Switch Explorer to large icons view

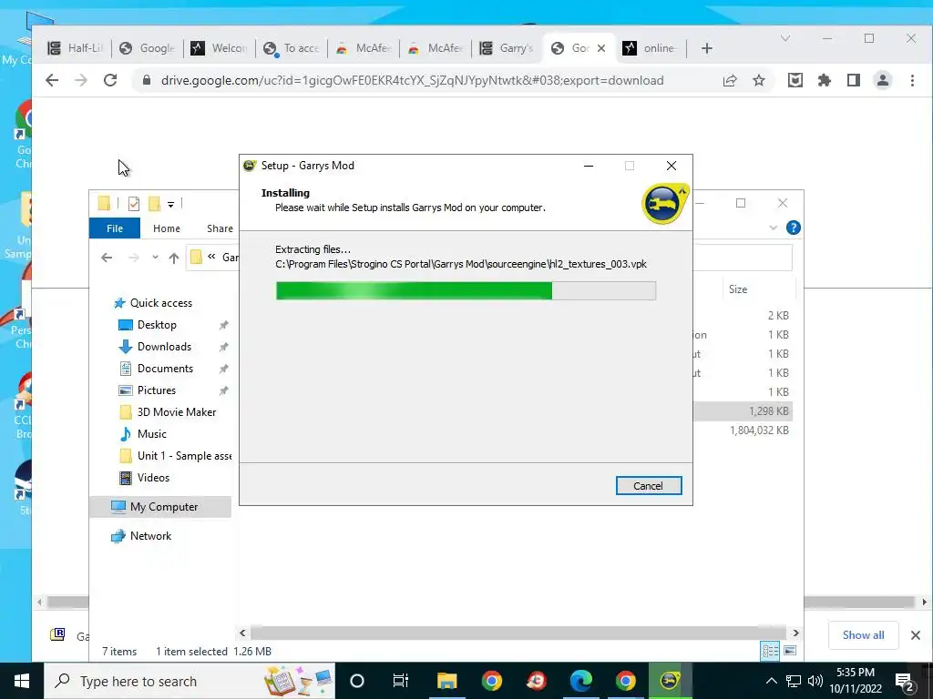[790, 651]
